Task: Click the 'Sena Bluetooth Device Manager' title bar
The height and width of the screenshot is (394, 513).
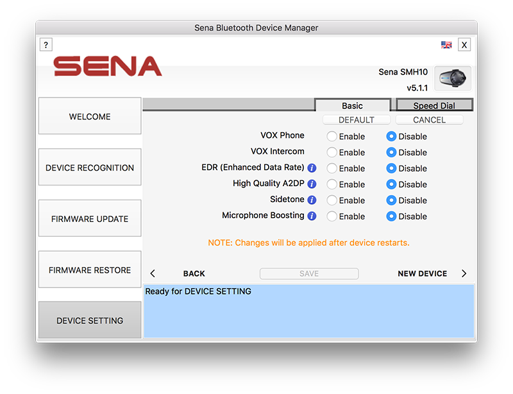Action: (x=256, y=28)
